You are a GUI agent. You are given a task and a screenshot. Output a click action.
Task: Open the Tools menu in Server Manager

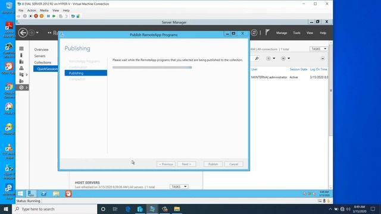[296, 33]
